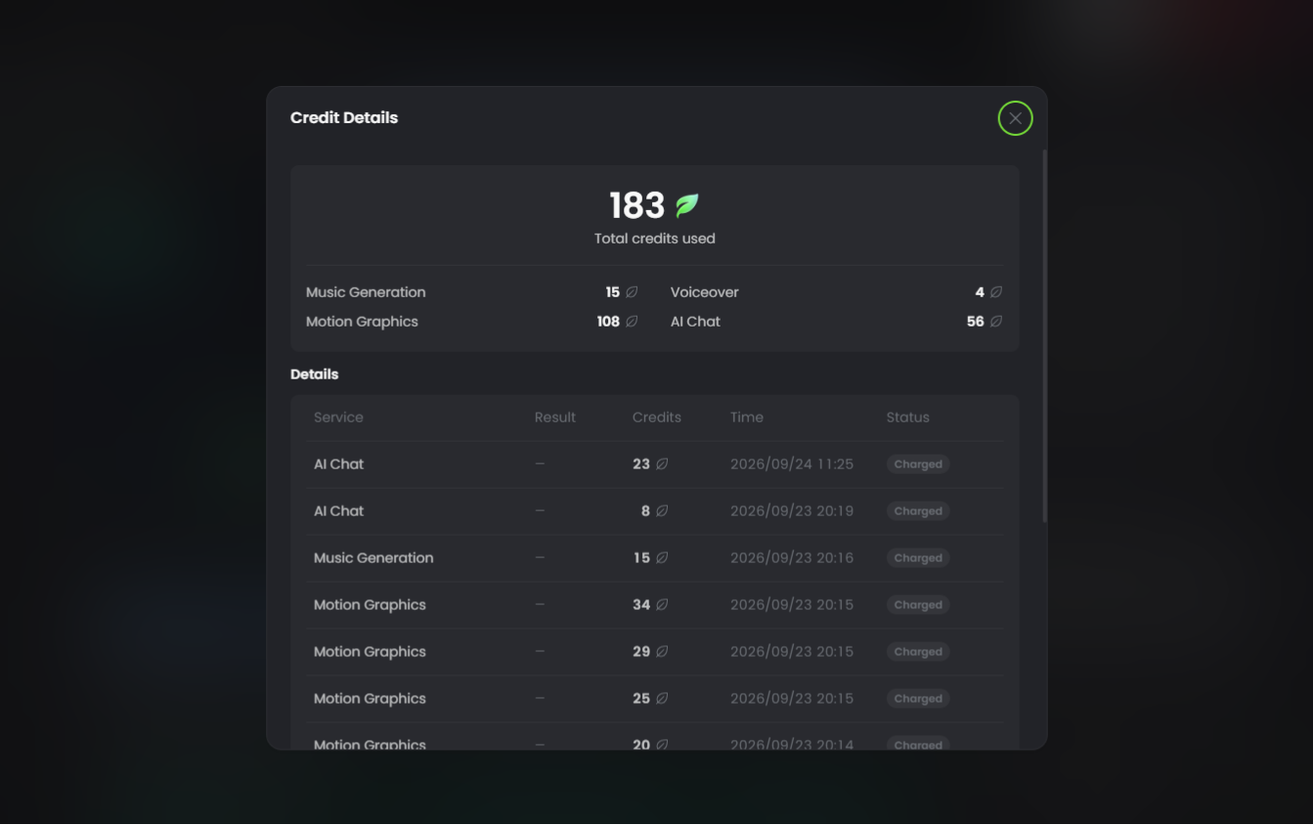The height and width of the screenshot is (825, 1313).
Task: Click Charged badge in the 25 credits row
Action: click(918, 699)
